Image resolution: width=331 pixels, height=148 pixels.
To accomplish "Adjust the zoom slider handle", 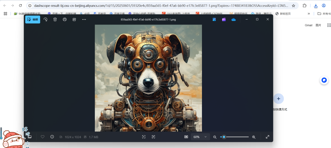I will (x=224, y=137).
